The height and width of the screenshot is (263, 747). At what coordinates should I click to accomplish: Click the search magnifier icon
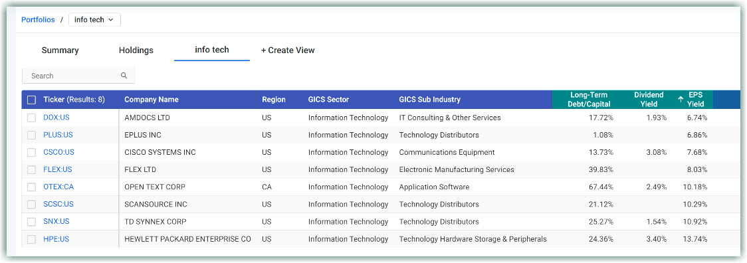tap(124, 75)
